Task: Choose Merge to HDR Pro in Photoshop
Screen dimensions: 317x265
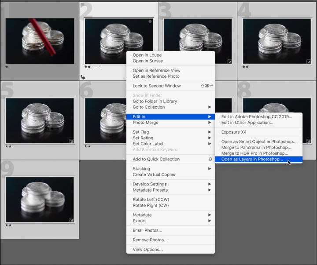Action: tap(259, 153)
